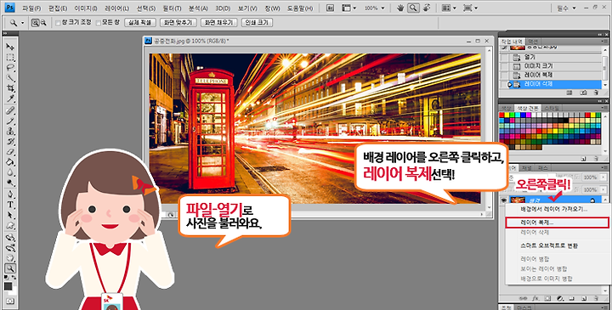Select the Healing Brush tool
Image resolution: width=612 pixels, height=310 pixels.
[x=10, y=110]
